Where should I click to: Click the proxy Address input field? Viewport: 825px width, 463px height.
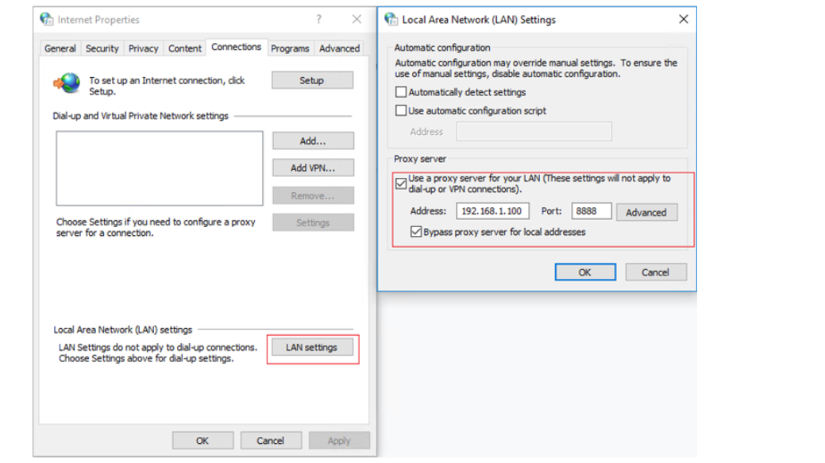click(492, 211)
